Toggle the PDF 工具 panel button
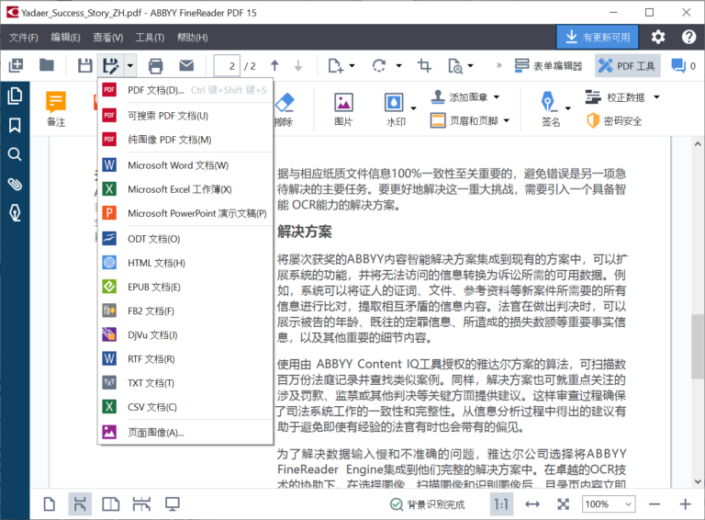This screenshot has height=520, width=705. point(628,66)
